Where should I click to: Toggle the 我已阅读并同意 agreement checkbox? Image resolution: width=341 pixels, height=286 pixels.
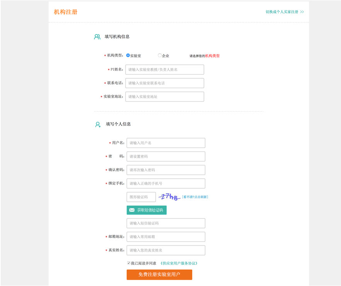pyautogui.click(x=129, y=263)
